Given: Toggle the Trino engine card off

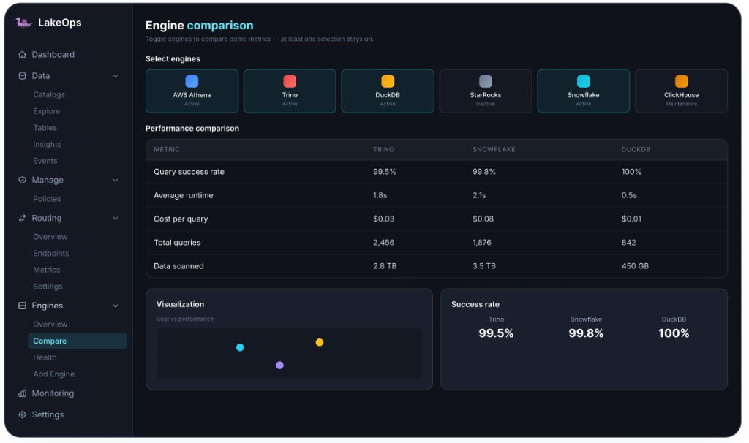Looking at the screenshot, I should pyautogui.click(x=290, y=91).
